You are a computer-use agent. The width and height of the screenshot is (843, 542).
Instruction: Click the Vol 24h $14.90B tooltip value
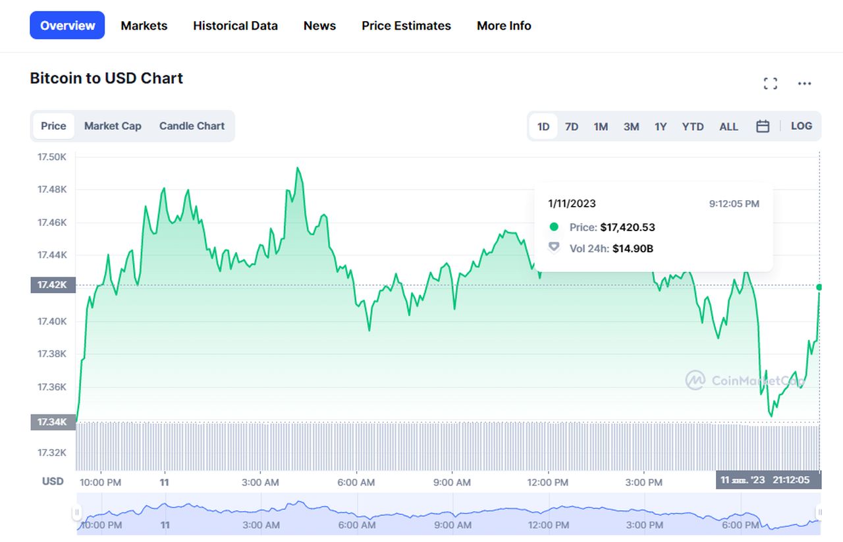point(633,248)
